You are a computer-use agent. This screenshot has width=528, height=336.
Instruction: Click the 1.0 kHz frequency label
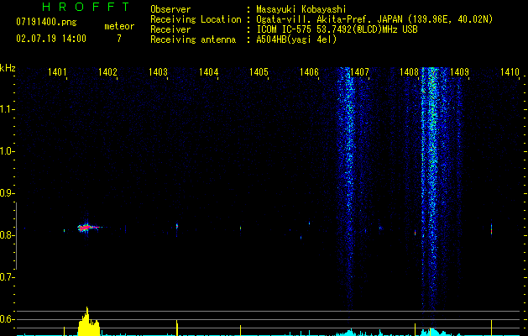[x=7, y=151]
